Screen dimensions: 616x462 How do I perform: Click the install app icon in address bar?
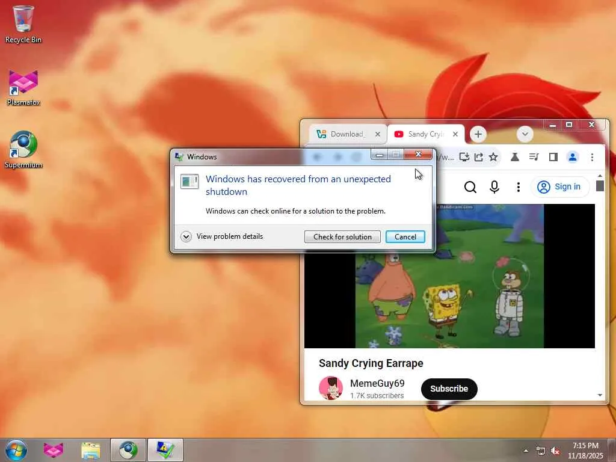464,157
